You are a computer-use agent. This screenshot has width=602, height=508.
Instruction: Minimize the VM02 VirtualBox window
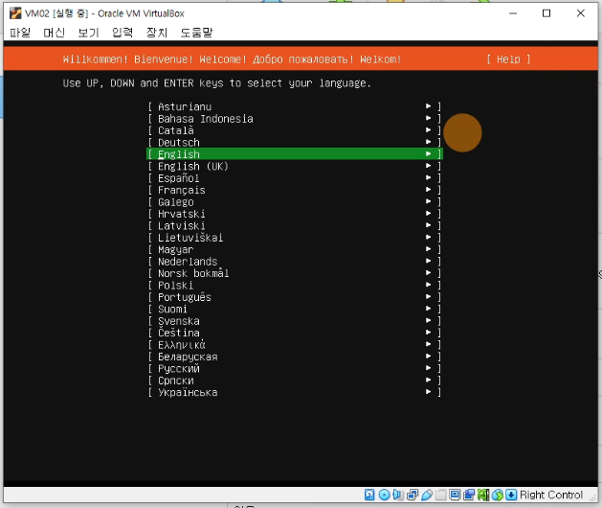(x=513, y=13)
